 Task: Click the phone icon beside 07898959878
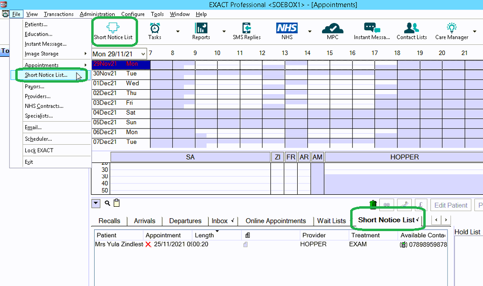click(403, 245)
